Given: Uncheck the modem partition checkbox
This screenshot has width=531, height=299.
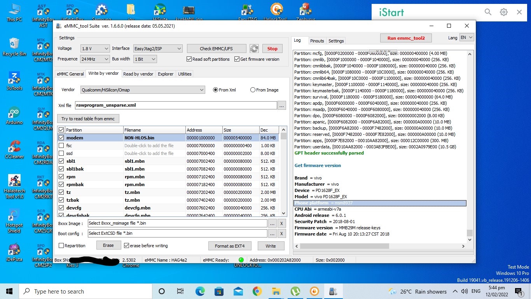Looking at the screenshot, I should (x=61, y=138).
